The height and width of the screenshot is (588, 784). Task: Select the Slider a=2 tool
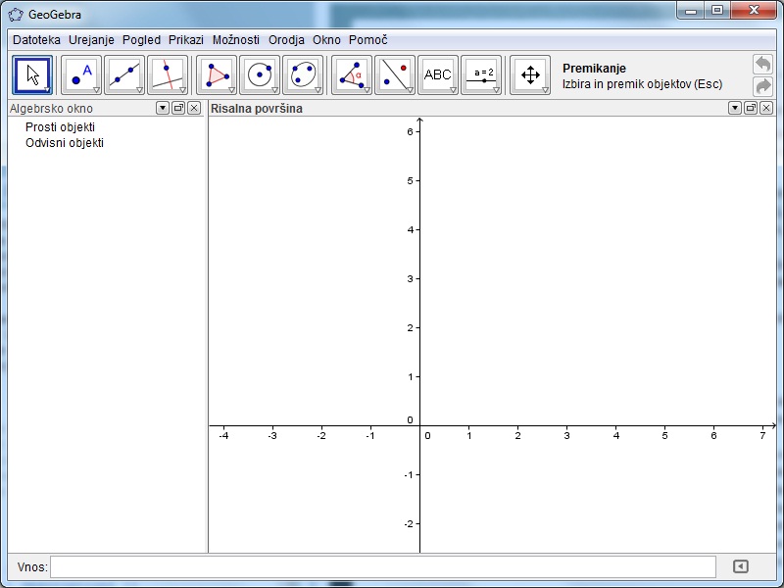481,74
